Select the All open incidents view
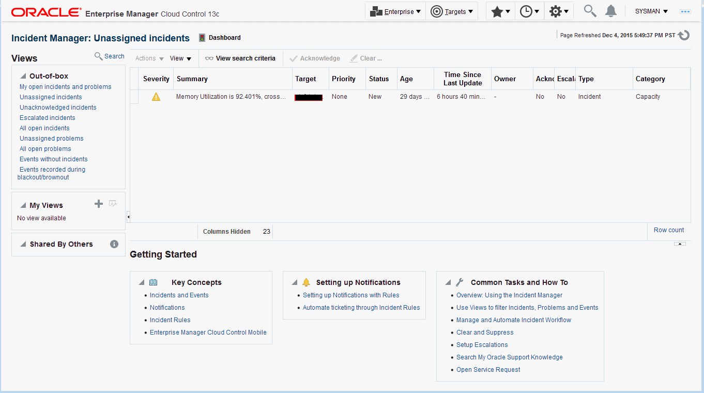Screen dimensions: 704x393 point(44,128)
